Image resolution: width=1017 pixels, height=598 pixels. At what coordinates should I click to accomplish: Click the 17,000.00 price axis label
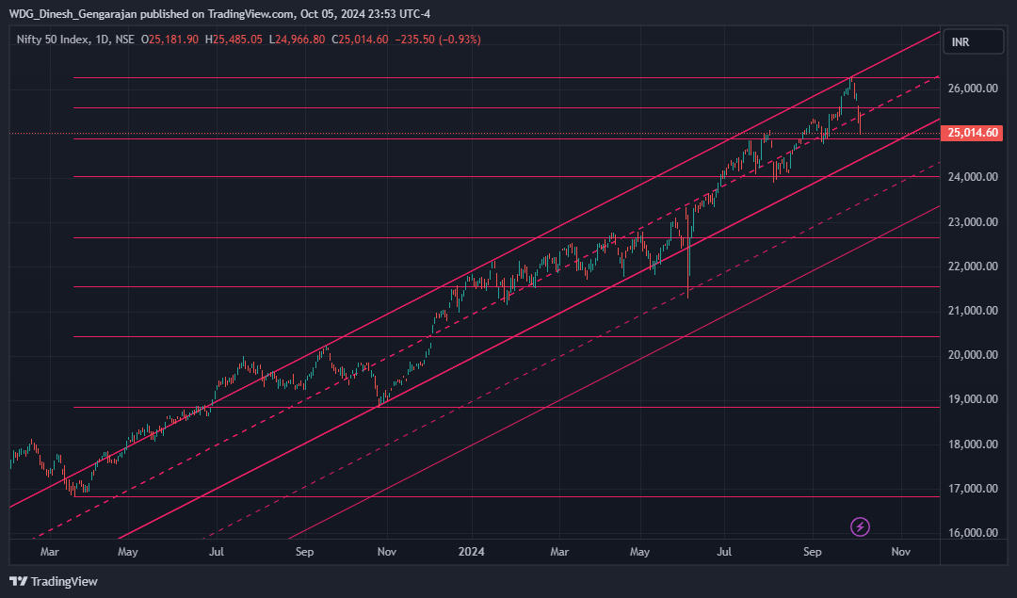click(972, 489)
